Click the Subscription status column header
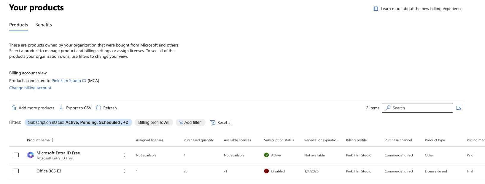The image size is (485, 184). (x=279, y=140)
